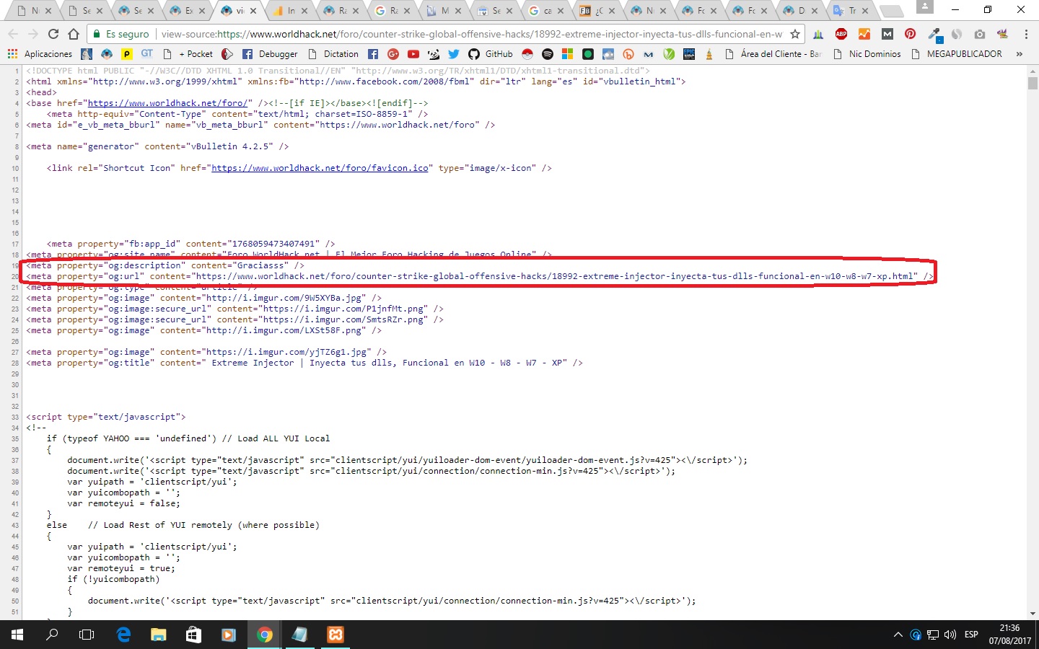Open the AdBlock Plus extension
Image resolution: width=1039 pixels, height=649 pixels.
pos(841,34)
